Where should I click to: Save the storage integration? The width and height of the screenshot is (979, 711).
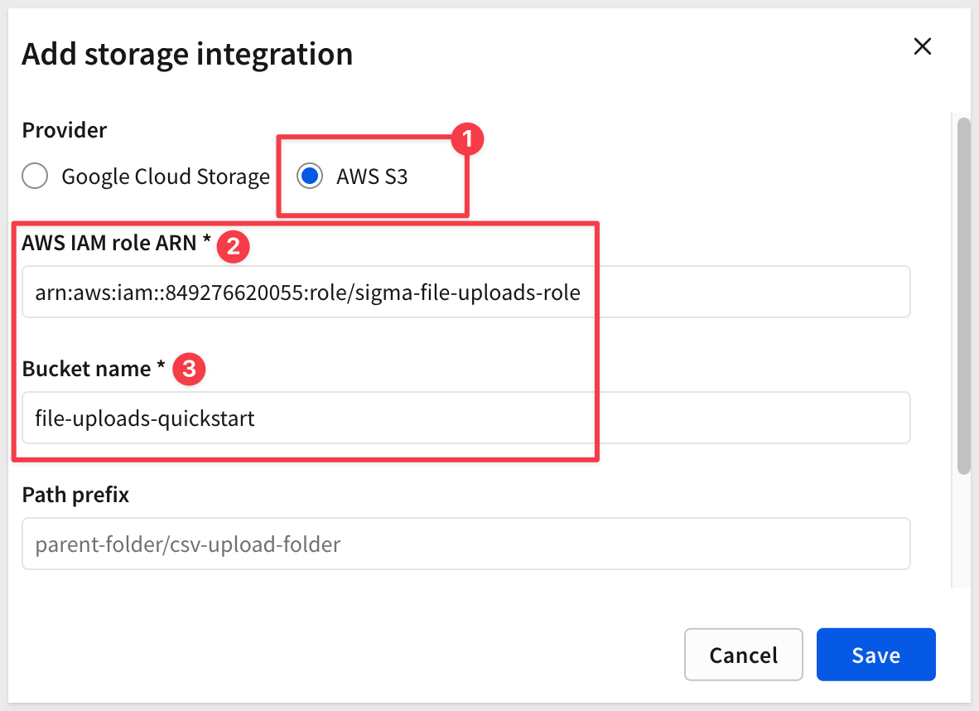(875, 655)
